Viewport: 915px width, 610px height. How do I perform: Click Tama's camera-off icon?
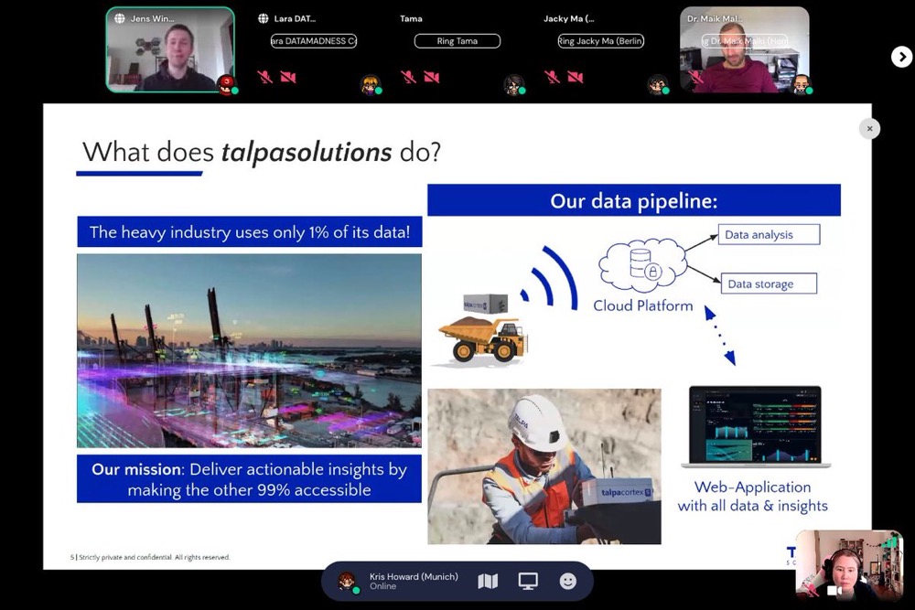coord(431,77)
